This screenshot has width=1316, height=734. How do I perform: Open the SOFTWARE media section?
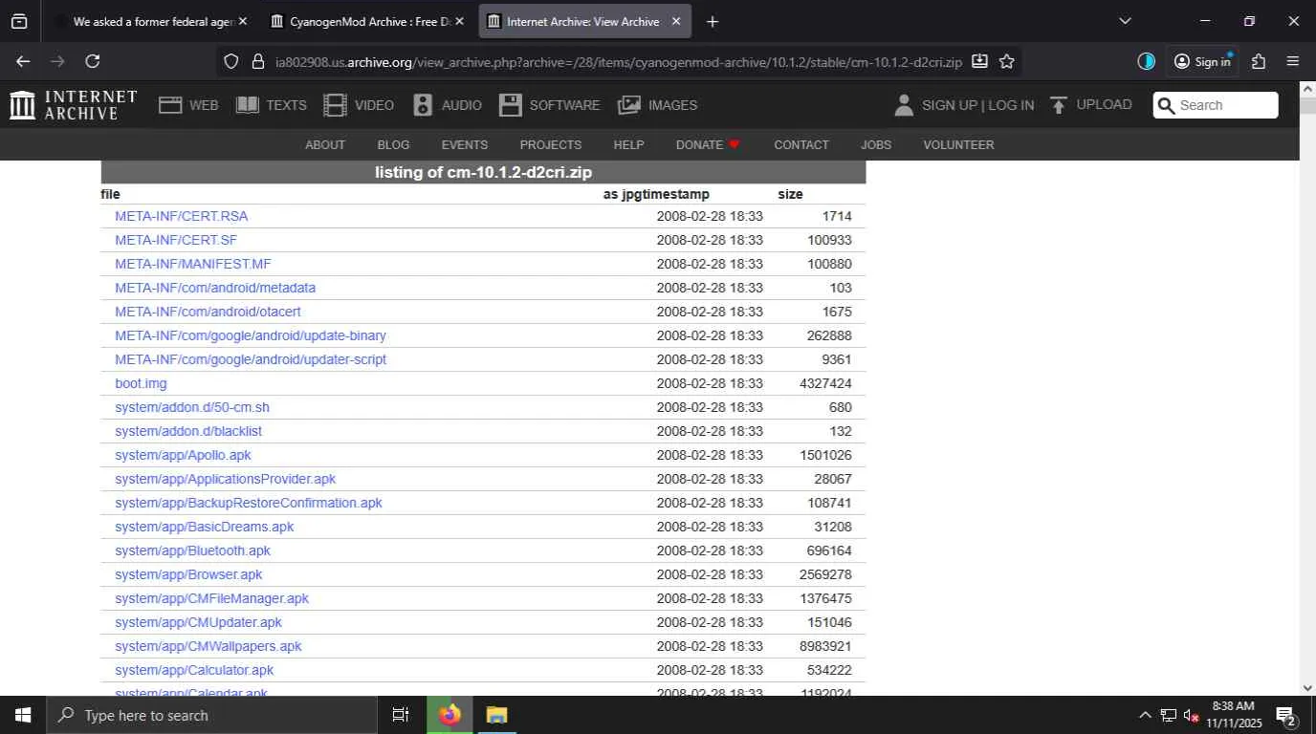(550, 105)
